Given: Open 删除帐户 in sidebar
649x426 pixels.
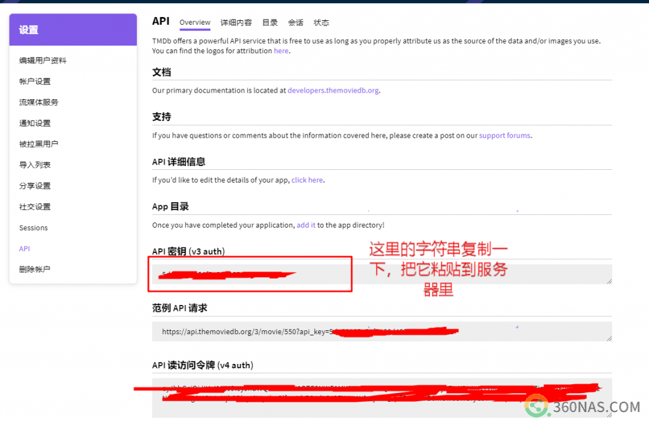Looking at the screenshot, I should coord(35,269).
